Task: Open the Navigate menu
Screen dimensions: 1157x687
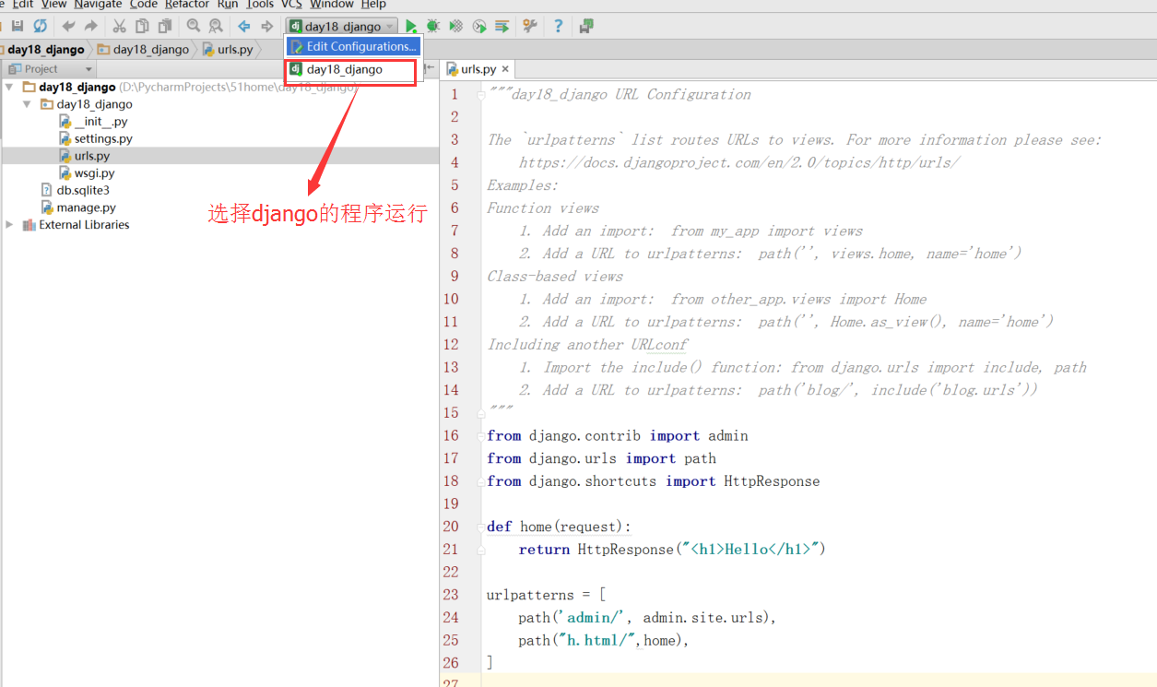Action: [98, 5]
